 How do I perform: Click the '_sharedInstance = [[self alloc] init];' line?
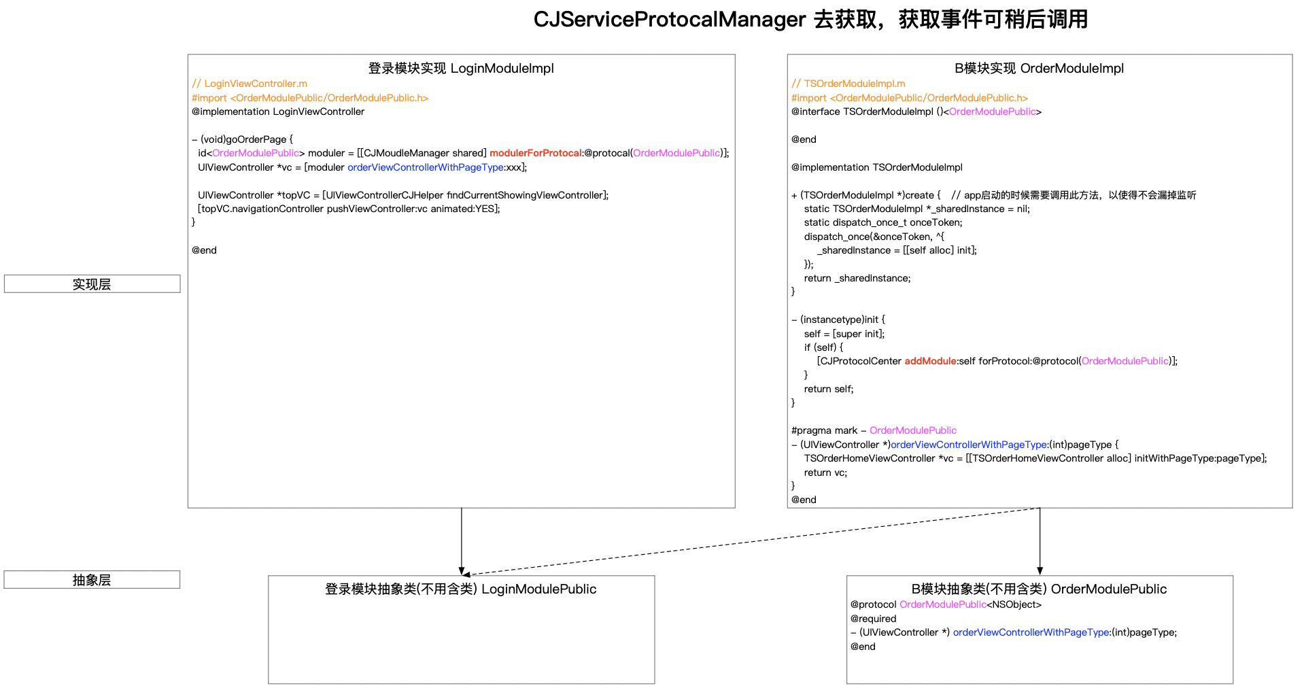tap(897, 250)
